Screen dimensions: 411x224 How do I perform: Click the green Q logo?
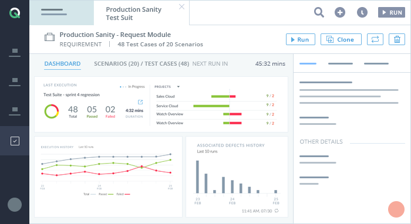click(x=15, y=13)
